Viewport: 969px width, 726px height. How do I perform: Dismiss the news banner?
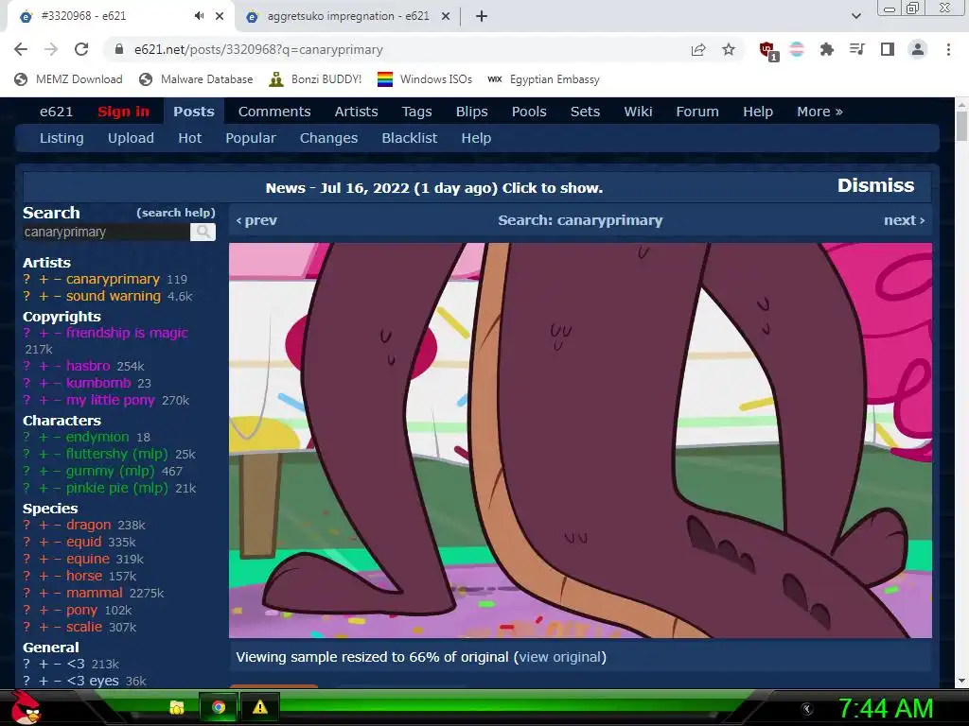[x=875, y=185]
